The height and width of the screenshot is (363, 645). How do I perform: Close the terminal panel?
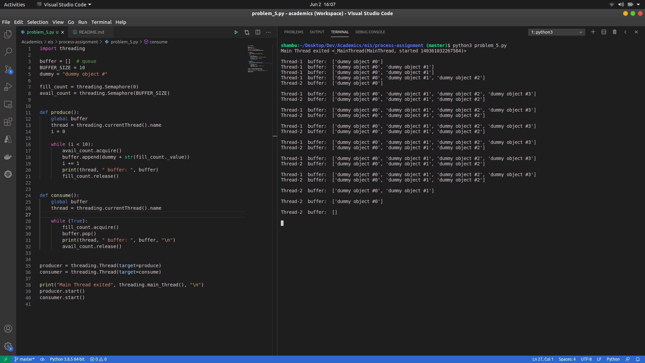pyautogui.click(x=636, y=32)
